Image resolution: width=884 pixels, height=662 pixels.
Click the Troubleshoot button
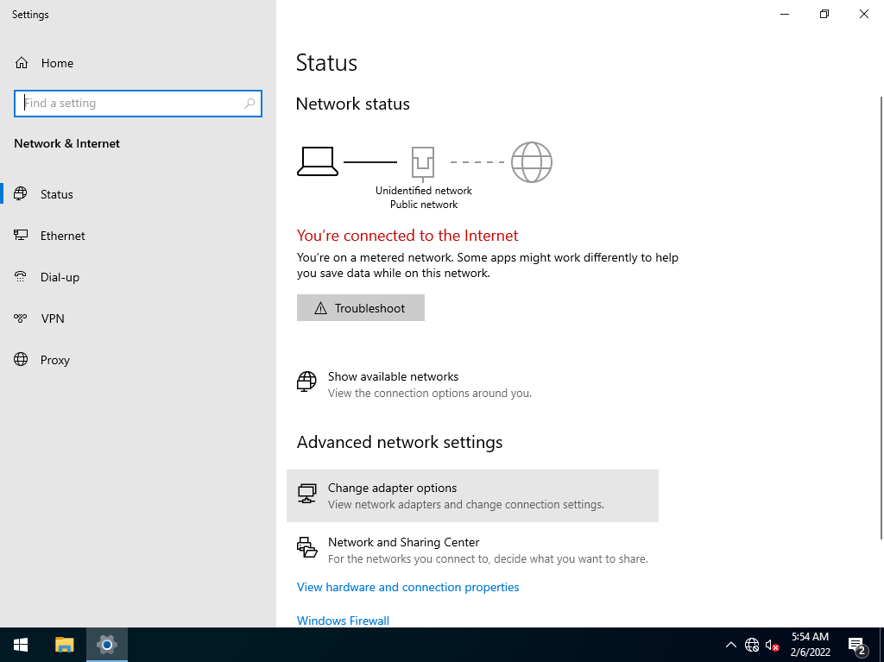click(361, 308)
